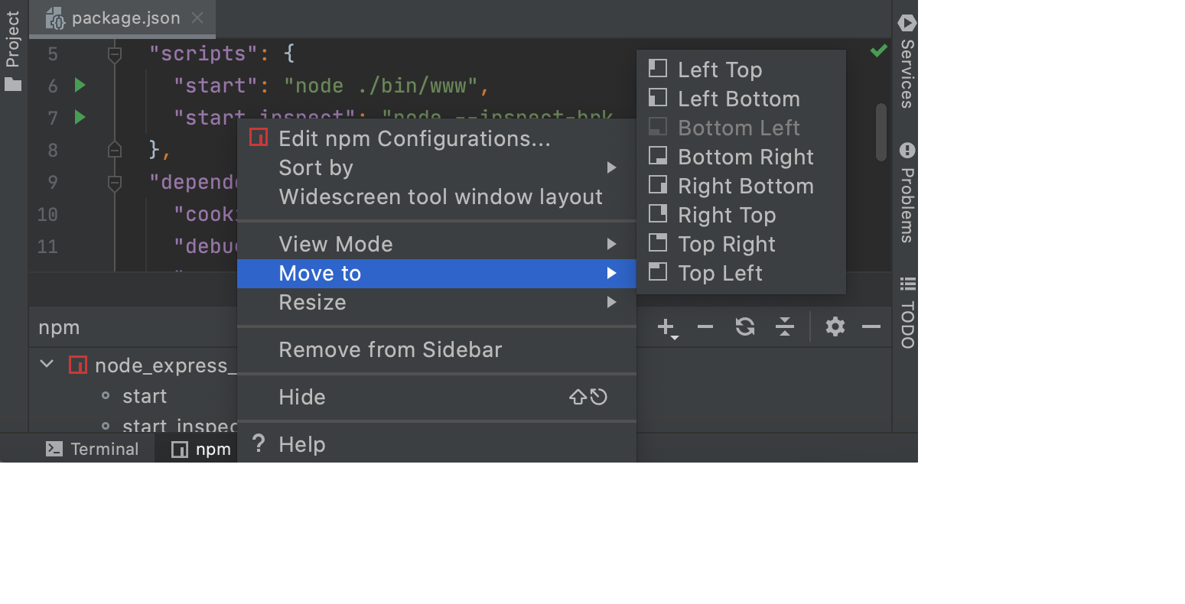Click the Top Right position icon
The image size is (1185, 604).
pos(658,242)
